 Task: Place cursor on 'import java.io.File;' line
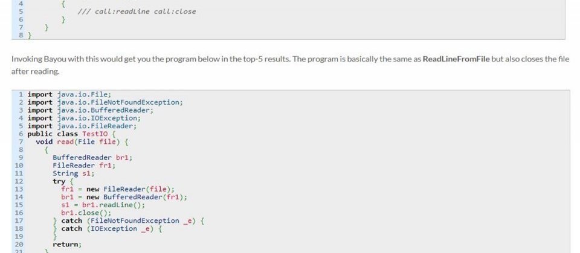click(x=69, y=95)
